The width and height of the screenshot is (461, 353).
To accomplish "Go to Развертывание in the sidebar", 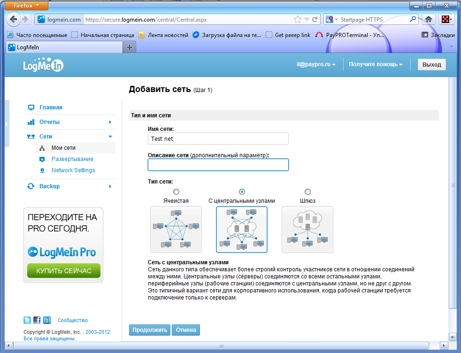I will coord(72,159).
